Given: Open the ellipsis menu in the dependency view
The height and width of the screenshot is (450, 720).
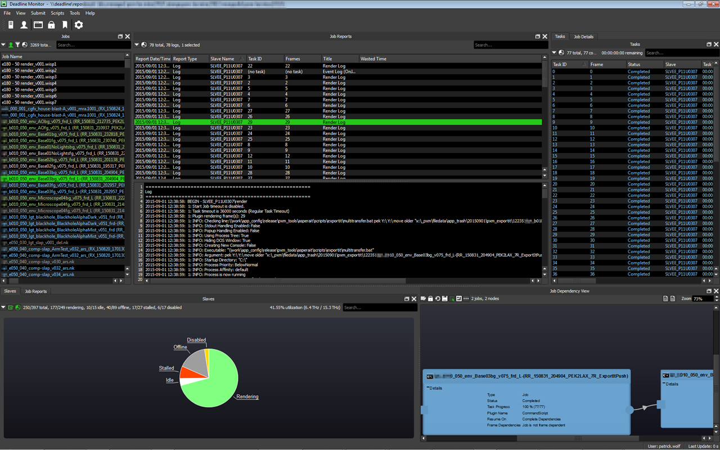Looking at the screenshot, I should tap(466, 299).
